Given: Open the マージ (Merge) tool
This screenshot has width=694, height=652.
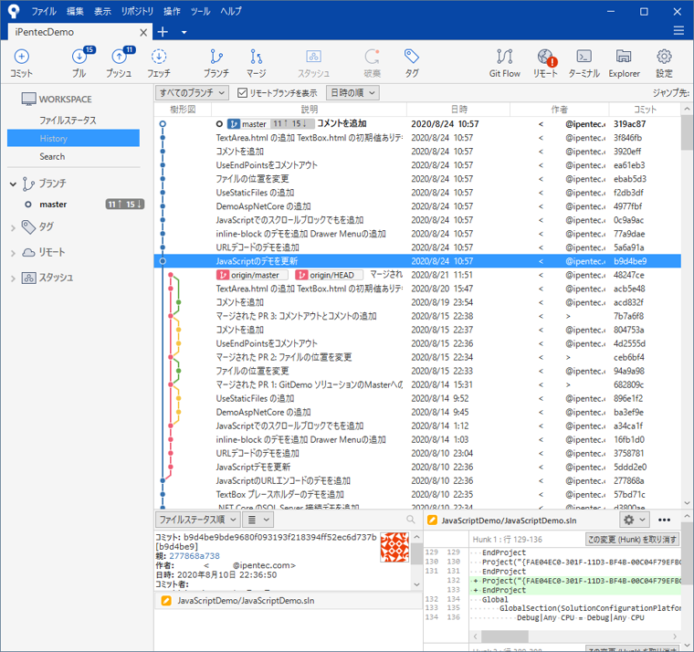Looking at the screenshot, I should tap(257, 63).
